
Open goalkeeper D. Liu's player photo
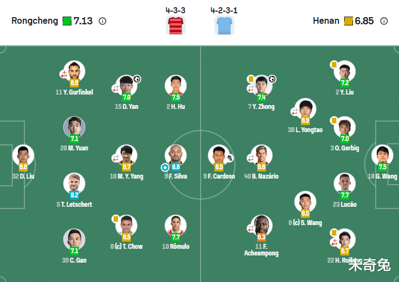coord(23,155)
